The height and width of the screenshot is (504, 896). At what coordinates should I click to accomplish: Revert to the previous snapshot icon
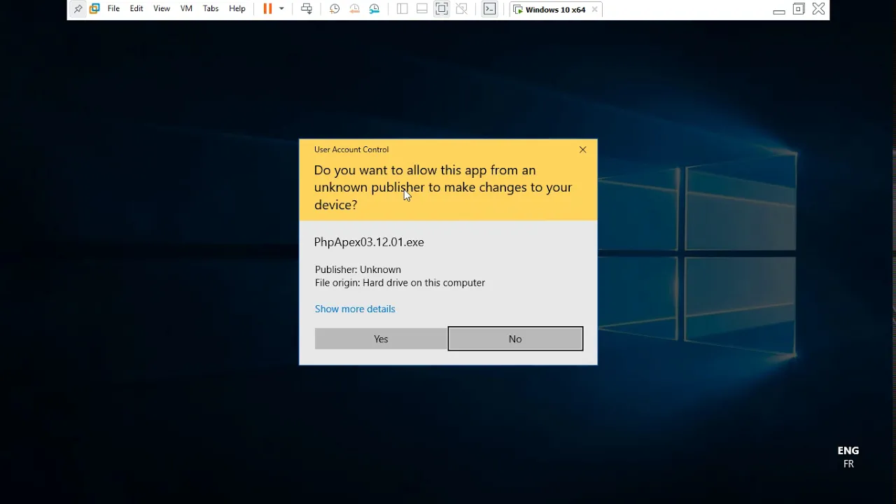pyautogui.click(x=354, y=9)
